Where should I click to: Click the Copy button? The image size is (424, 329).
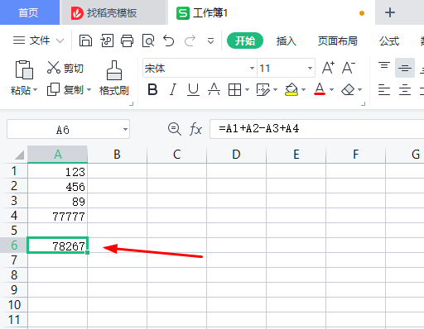click(x=65, y=90)
